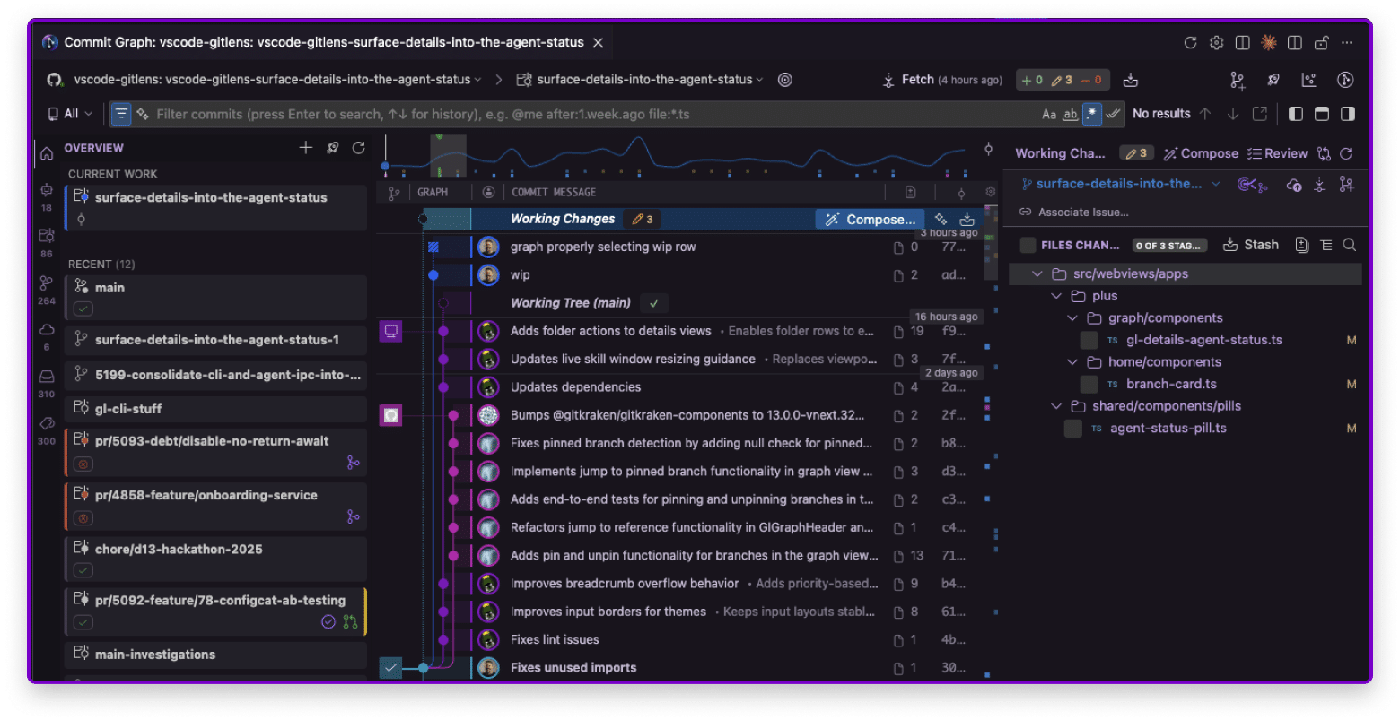
Task: Toggle regular expression matching in the filter
Action: tap(1092, 114)
